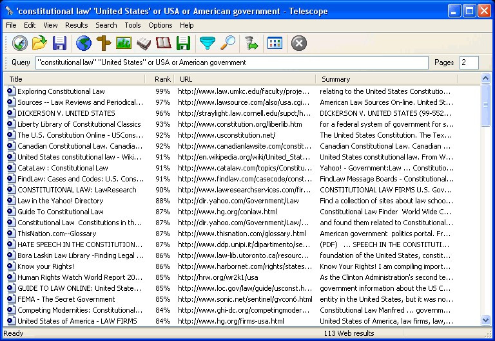Click the green floppy disk icon
The height and width of the screenshot is (341, 495).
click(x=184, y=43)
